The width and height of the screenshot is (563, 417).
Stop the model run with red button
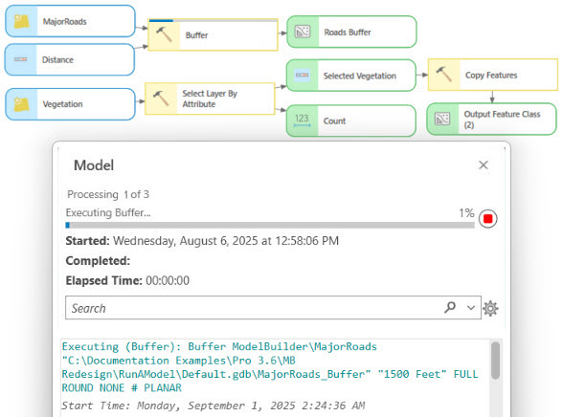(x=487, y=218)
